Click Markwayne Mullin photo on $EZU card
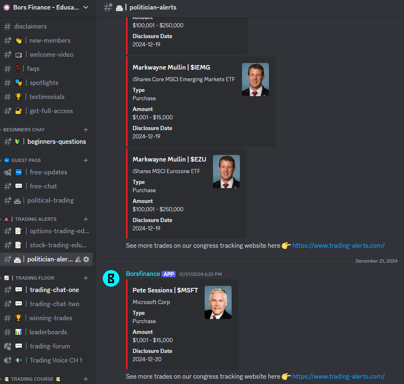 point(226,171)
